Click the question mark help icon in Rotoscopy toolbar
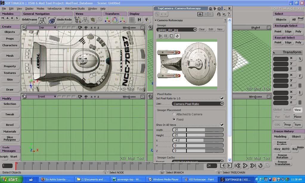The image size is (305, 183). click(229, 14)
